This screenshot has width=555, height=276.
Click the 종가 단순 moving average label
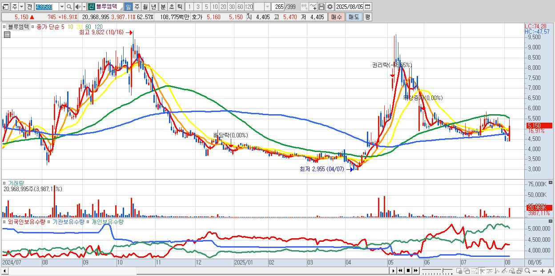click(x=48, y=27)
